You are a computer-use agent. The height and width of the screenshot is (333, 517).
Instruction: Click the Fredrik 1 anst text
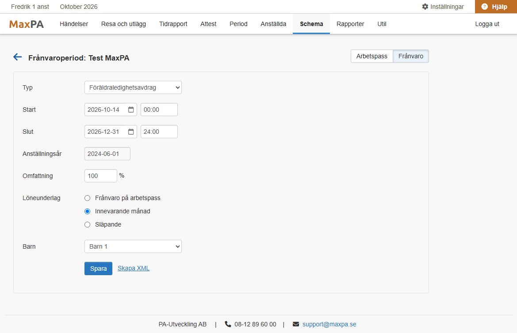pos(30,7)
